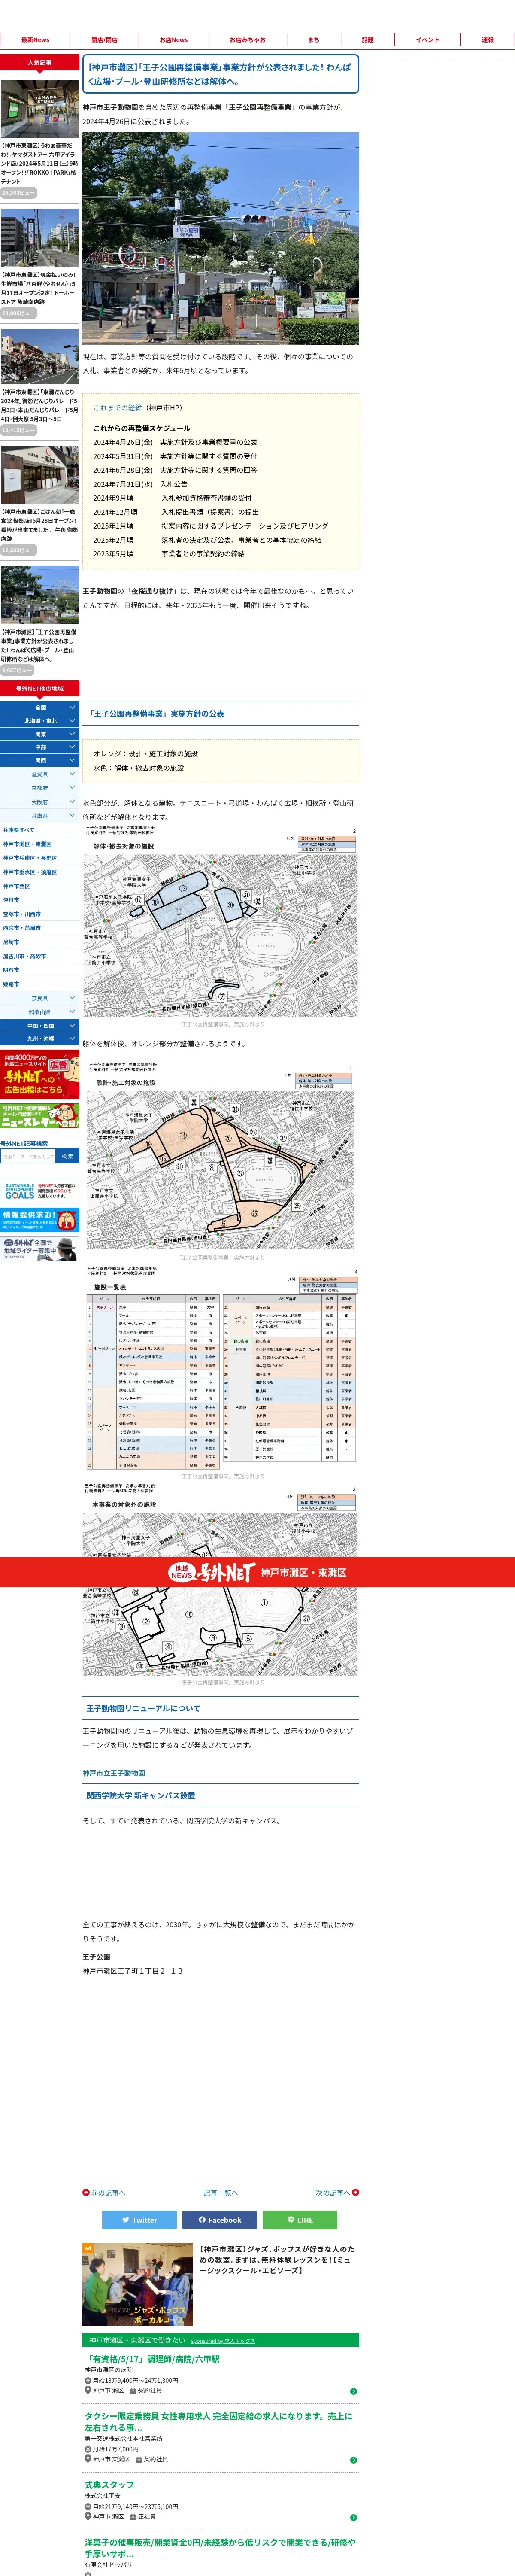The width and height of the screenshot is (515, 2576).
Task: Expand the 中部 region menu
Action: click(40, 747)
